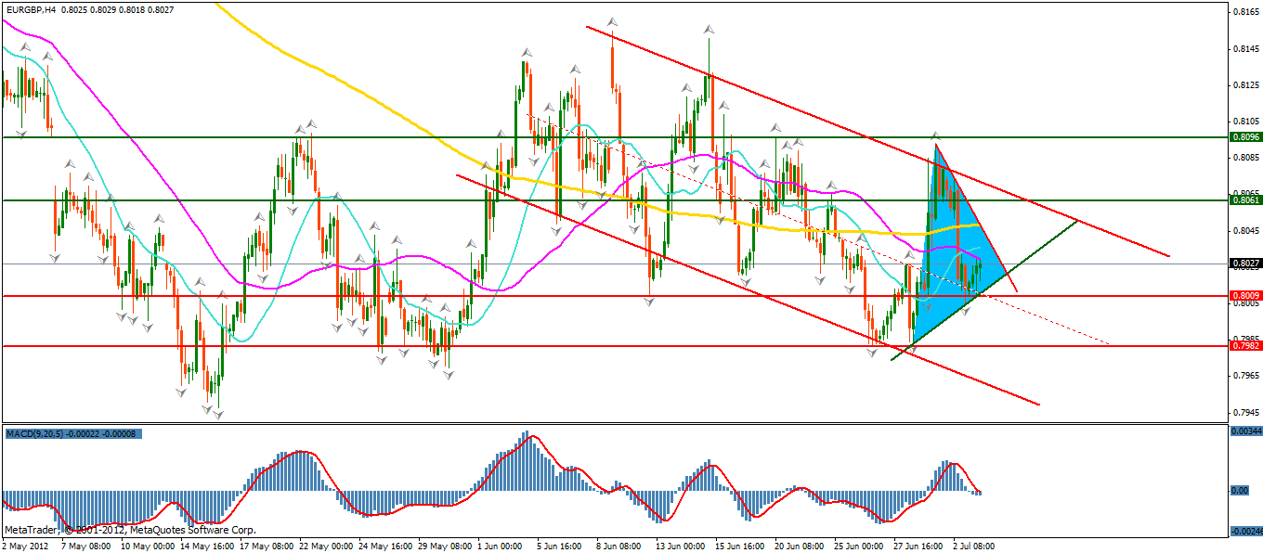Click the 0.8145 value on price scale

[x=1243, y=48]
